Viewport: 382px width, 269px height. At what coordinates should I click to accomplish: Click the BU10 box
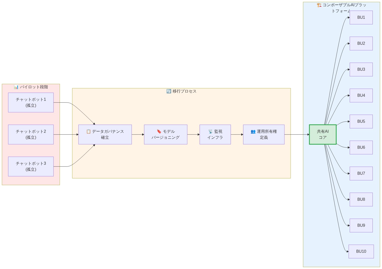pos(361,251)
